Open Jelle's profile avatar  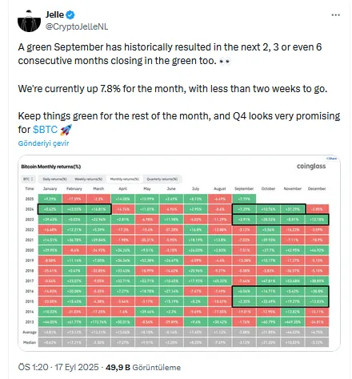point(29,21)
